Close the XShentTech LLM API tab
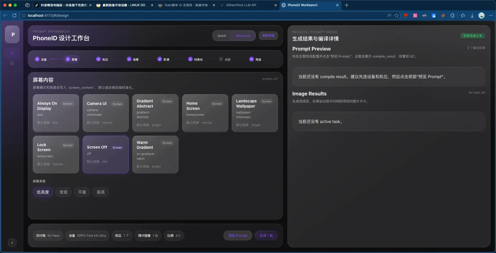 tap(276, 5)
